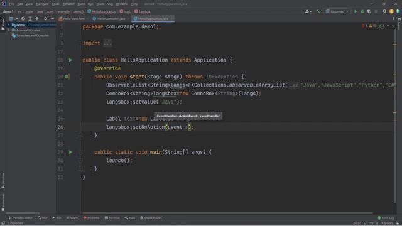
Task: Click the orange IDE updates icon
Action: coord(391,11)
